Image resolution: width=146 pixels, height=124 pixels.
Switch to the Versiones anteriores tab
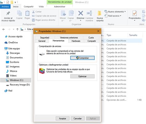pos(69,37)
